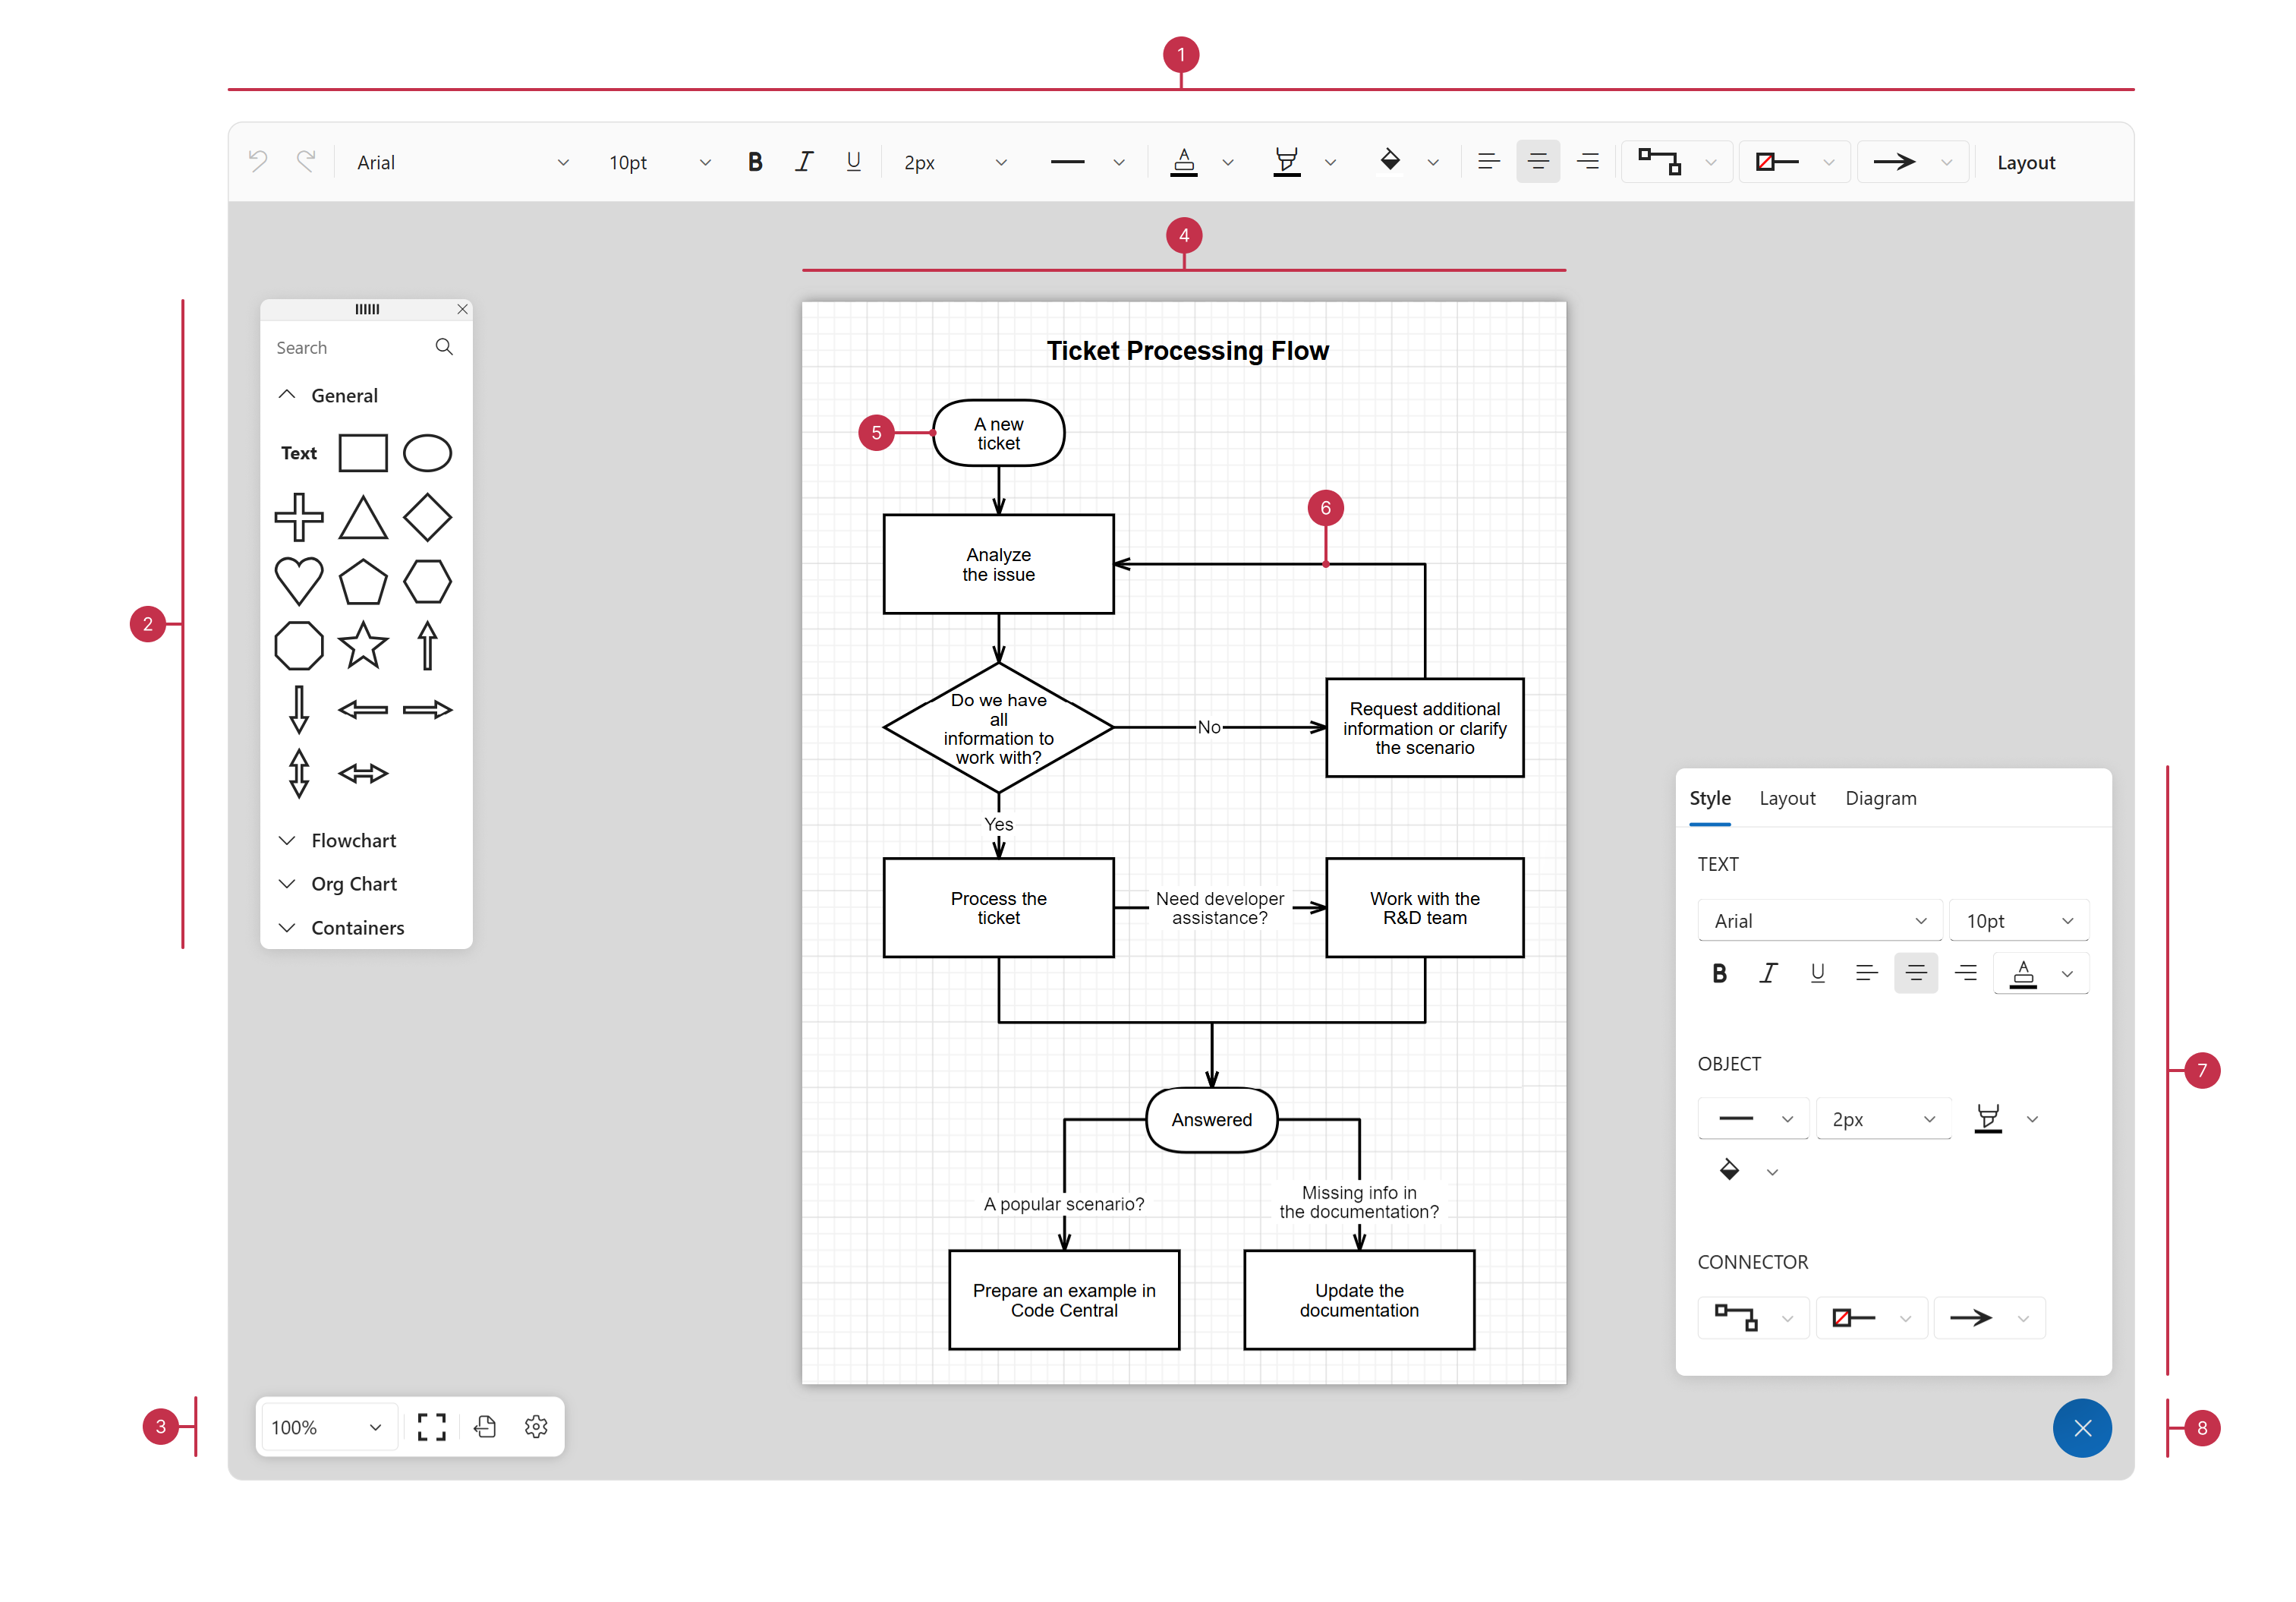
Task: Select the heart shape in the toolbox
Action: point(298,581)
